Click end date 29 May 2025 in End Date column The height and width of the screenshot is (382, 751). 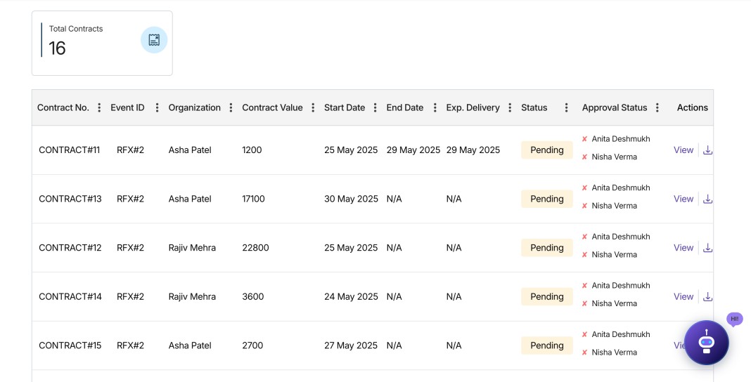tap(413, 150)
